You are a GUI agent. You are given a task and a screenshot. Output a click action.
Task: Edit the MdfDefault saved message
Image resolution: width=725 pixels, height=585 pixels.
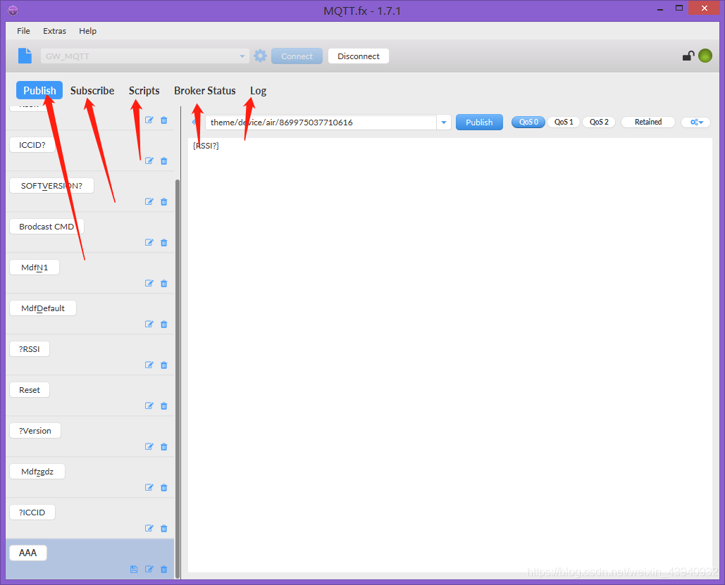click(x=149, y=324)
